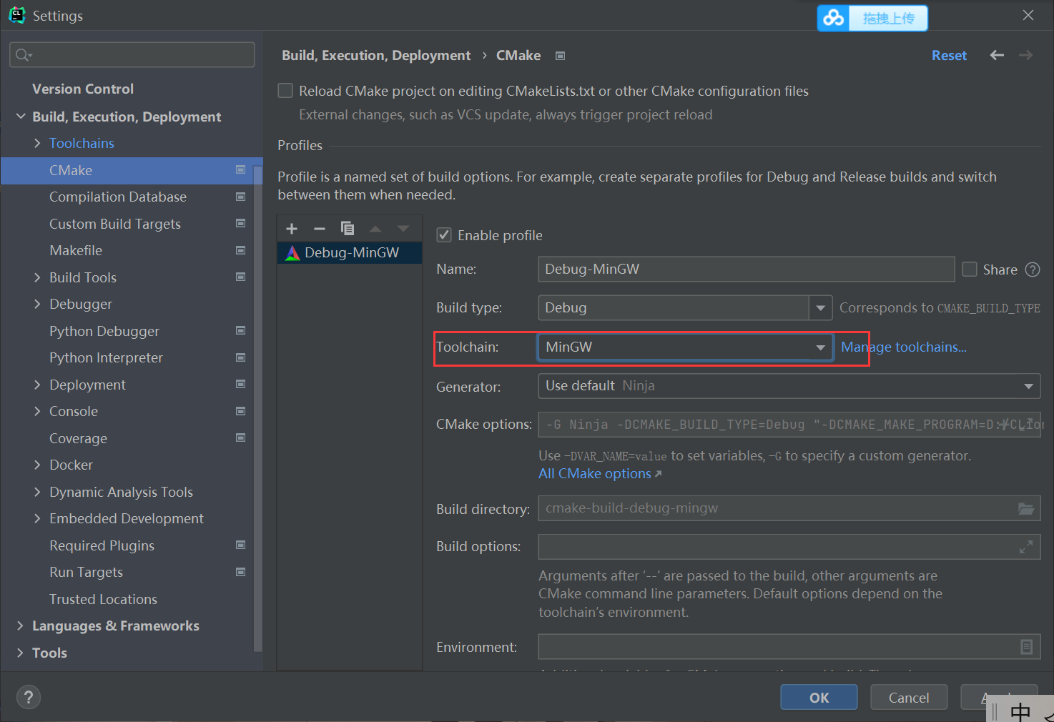Click project icon beside Required Plugins

coord(241,545)
